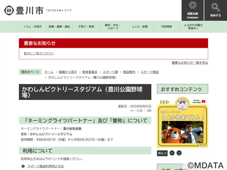Click the 愛称:かわしんビクトリースタジアム text
This screenshot has width=227, height=170.
[47, 134]
